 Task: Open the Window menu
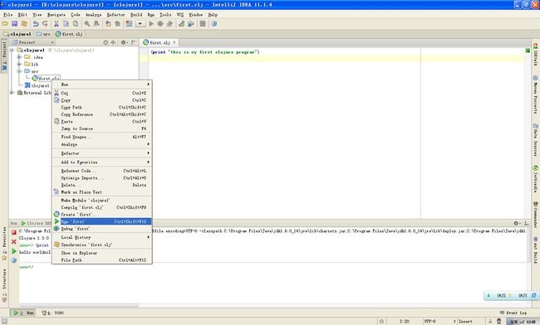click(x=195, y=15)
